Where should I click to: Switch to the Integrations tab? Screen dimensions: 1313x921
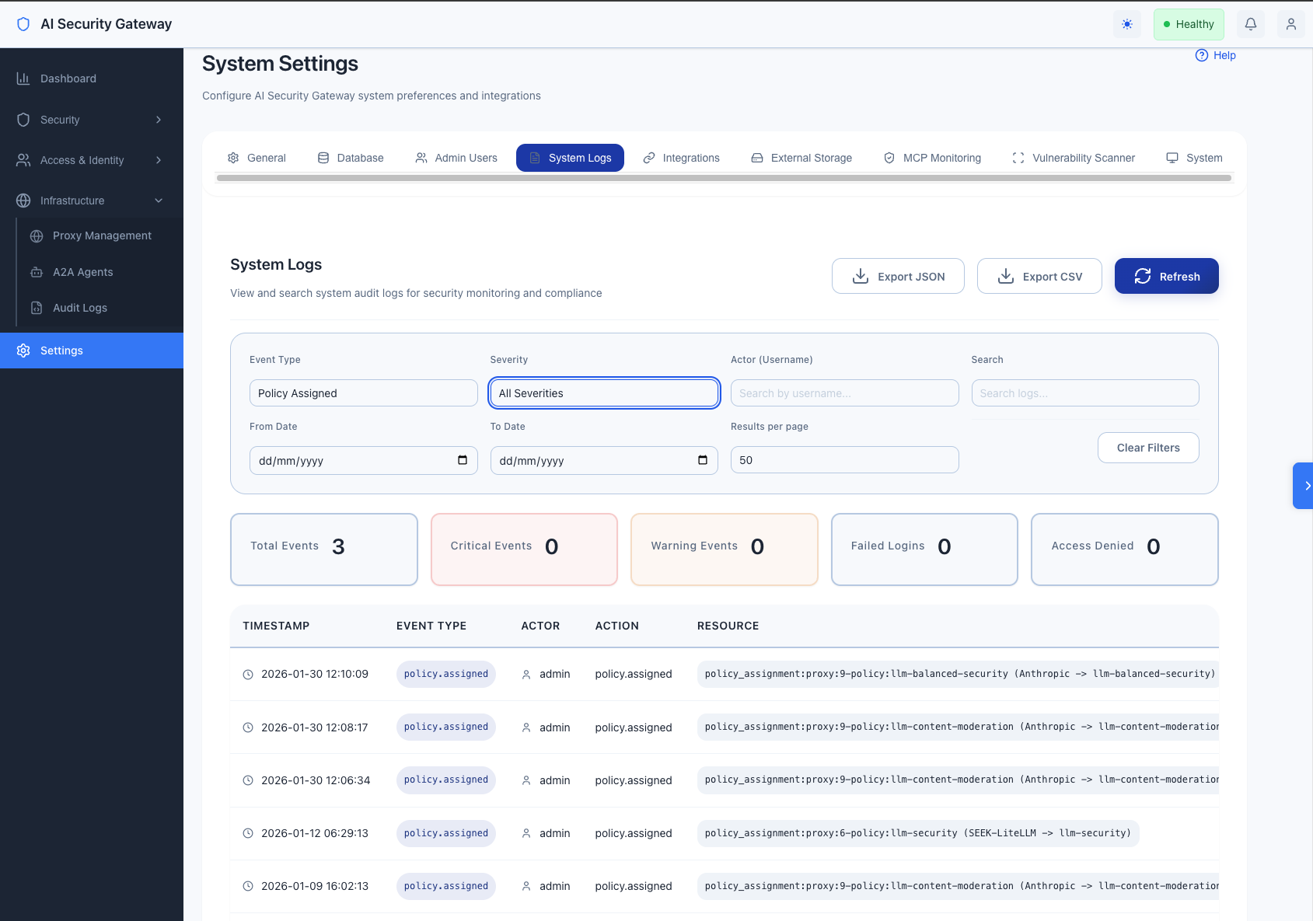681,158
